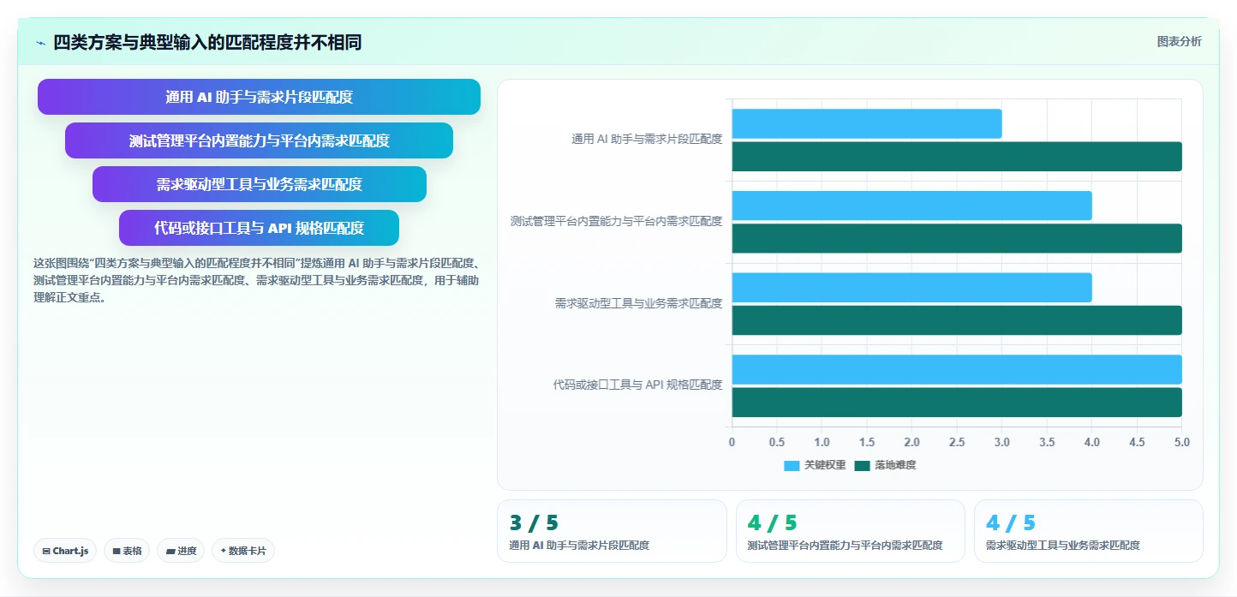Click the 关键权重 legend label text
This screenshot has height=597, width=1237.
[x=825, y=466]
